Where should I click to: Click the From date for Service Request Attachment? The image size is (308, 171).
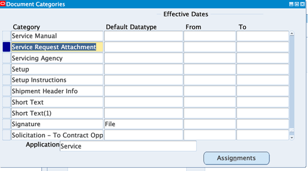(210, 47)
